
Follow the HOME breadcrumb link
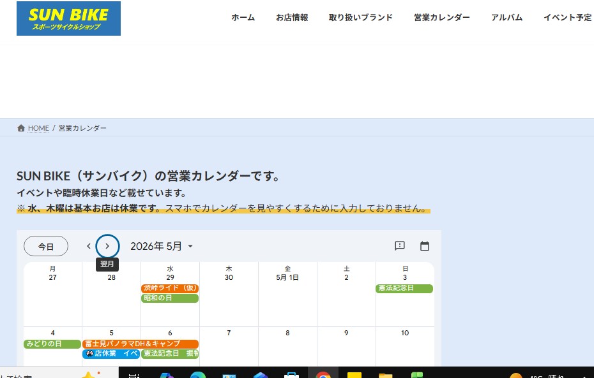(x=38, y=128)
